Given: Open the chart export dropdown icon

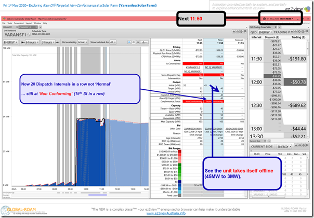Looking at the screenshot, I should click(x=144, y=42).
